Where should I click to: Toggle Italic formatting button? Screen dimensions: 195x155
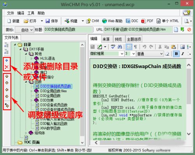183,53
